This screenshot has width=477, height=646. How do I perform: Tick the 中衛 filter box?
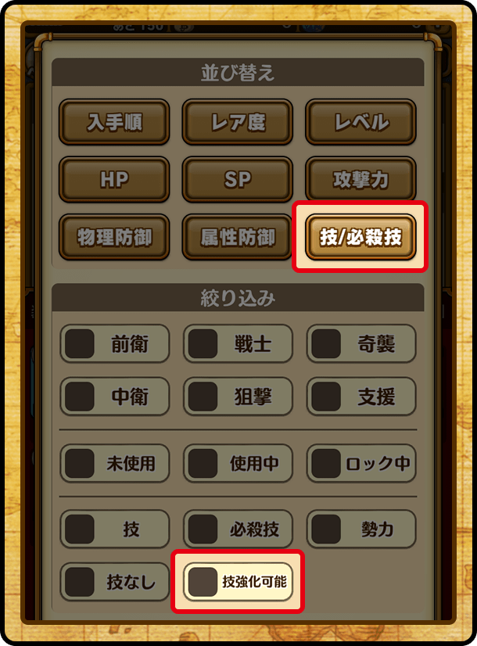(114, 397)
